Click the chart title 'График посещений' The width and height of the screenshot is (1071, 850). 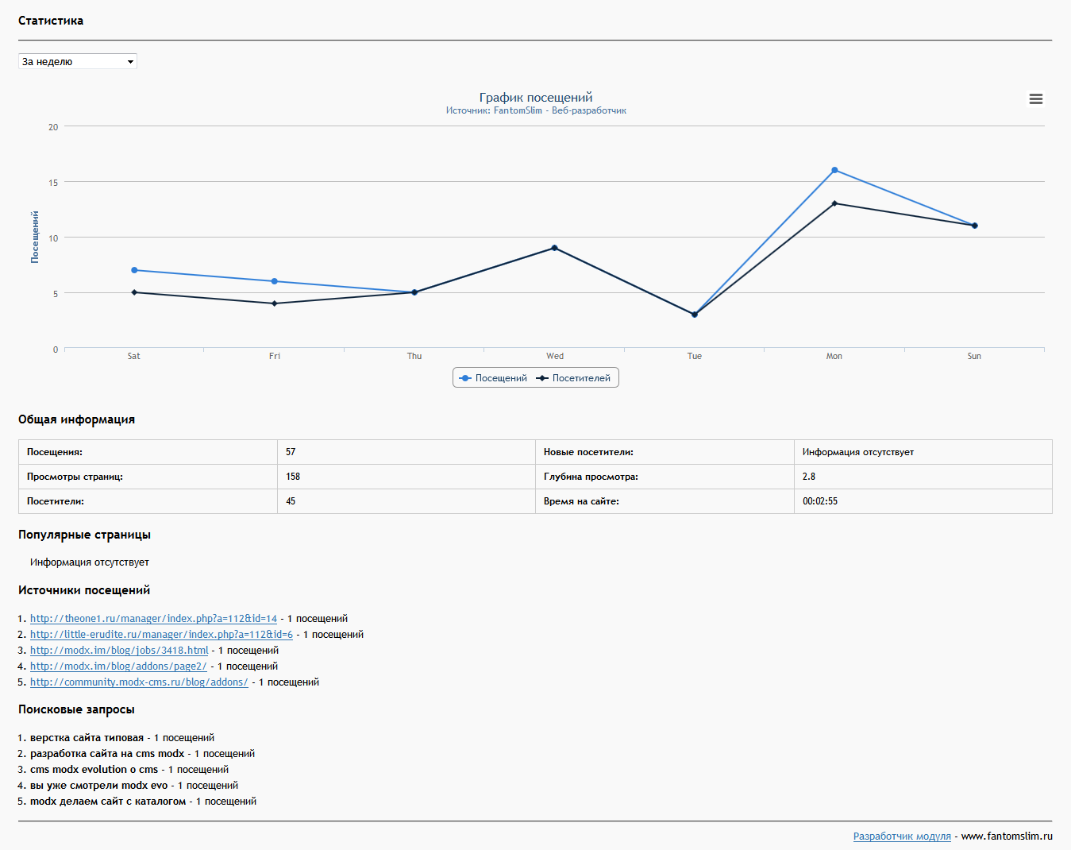536,98
